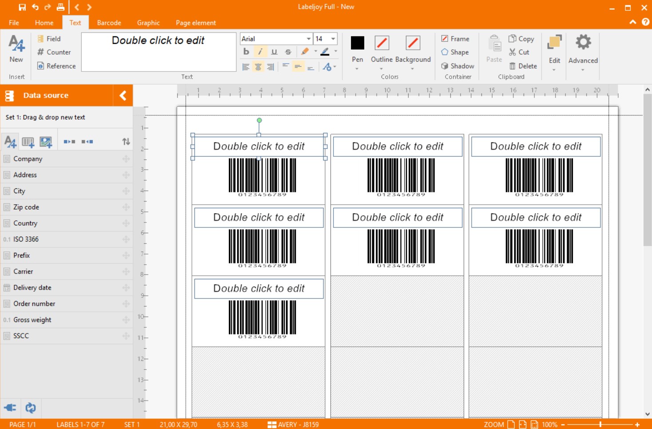
Task: Collapse the ribbon with the up chevron
Action: pos(633,22)
